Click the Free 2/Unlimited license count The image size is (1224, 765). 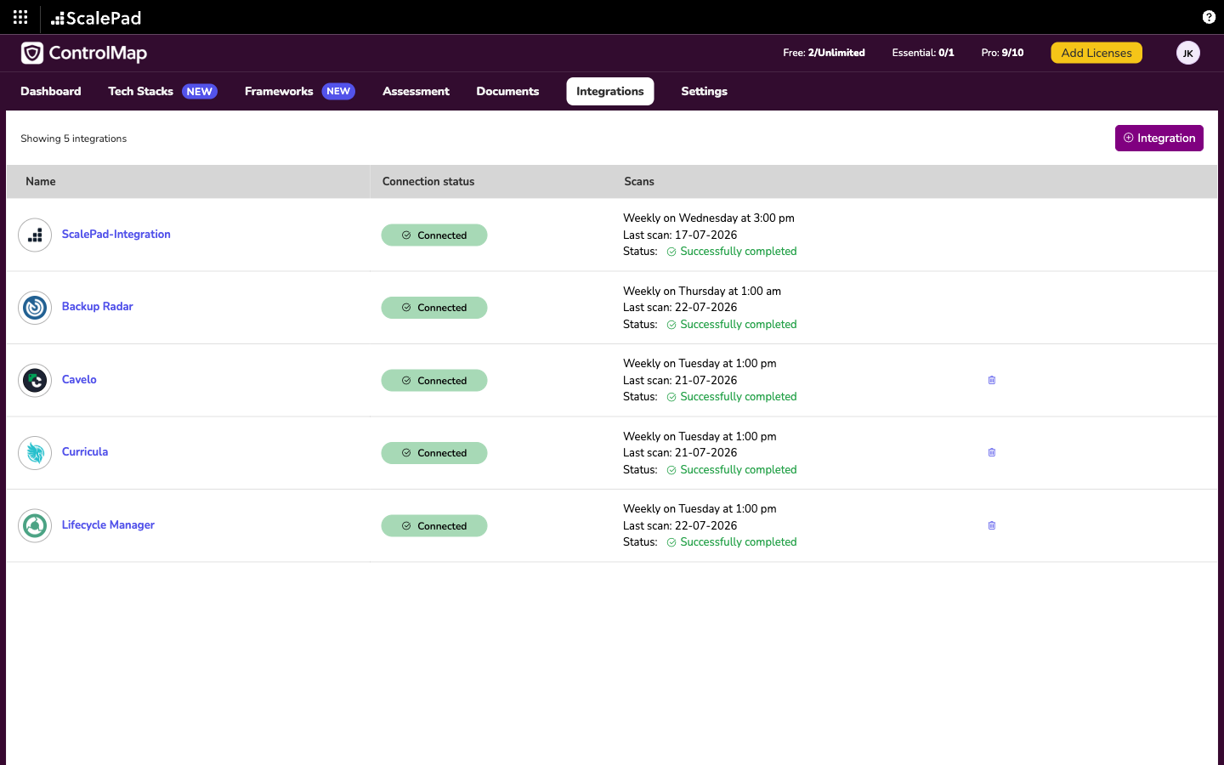(x=824, y=53)
